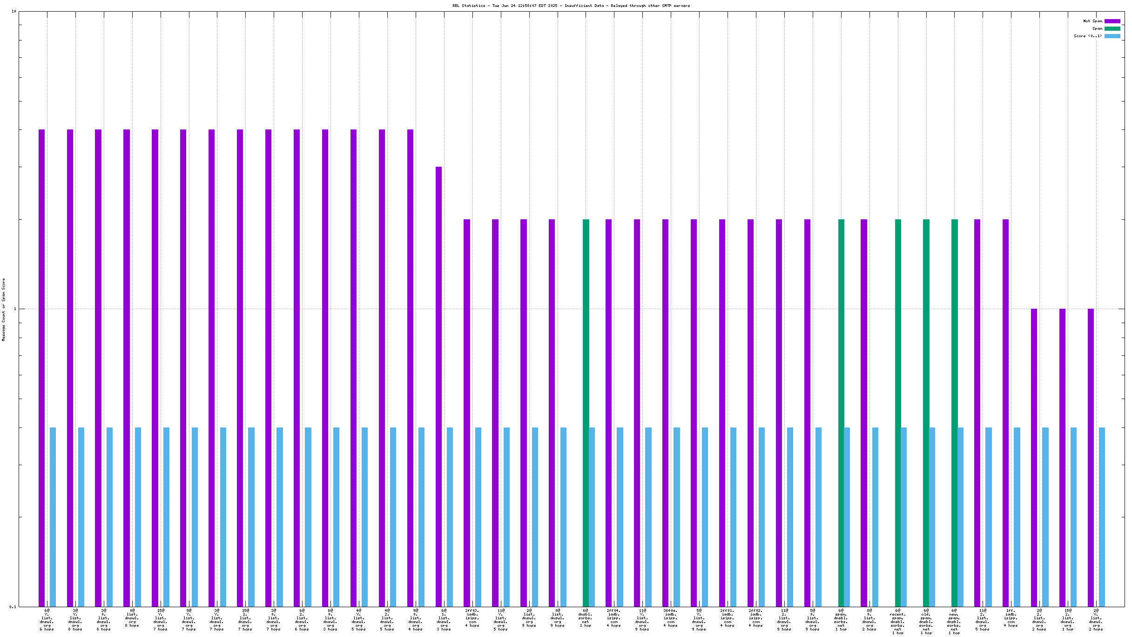Click the RBL Statistics chart title

[571, 6]
